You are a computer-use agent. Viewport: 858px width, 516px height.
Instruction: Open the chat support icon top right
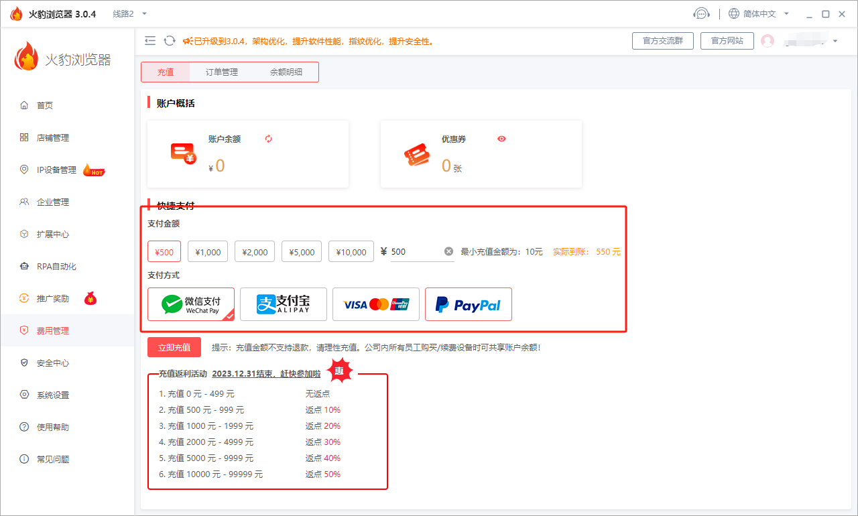coord(701,13)
